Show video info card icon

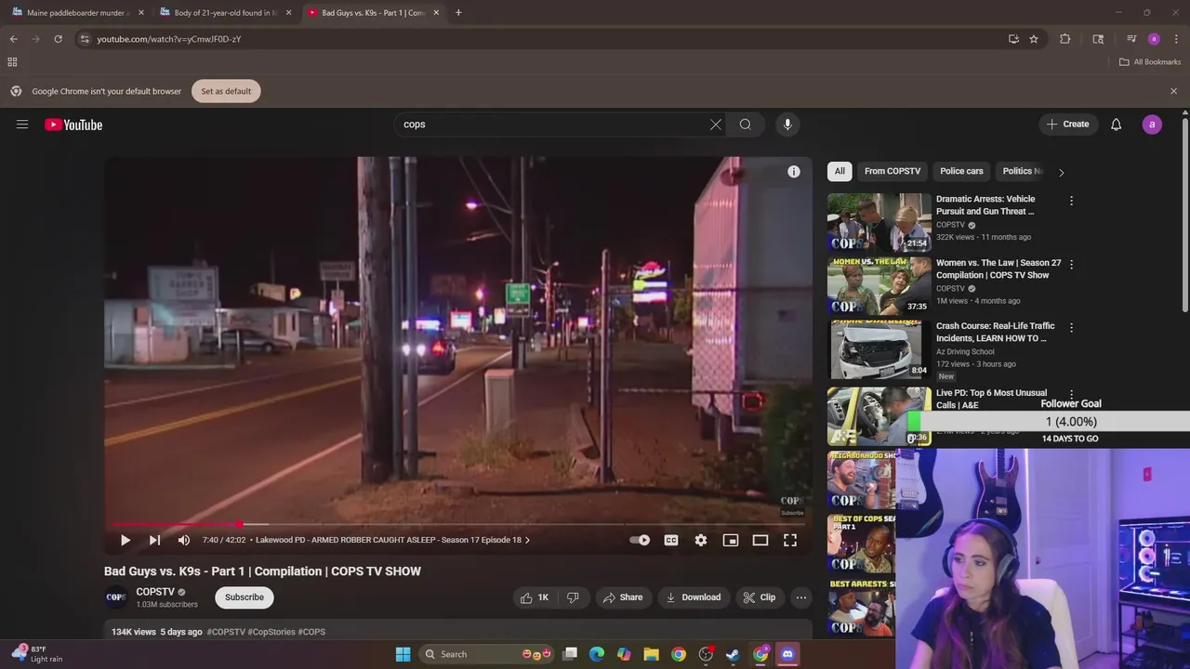tap(794, 172)
